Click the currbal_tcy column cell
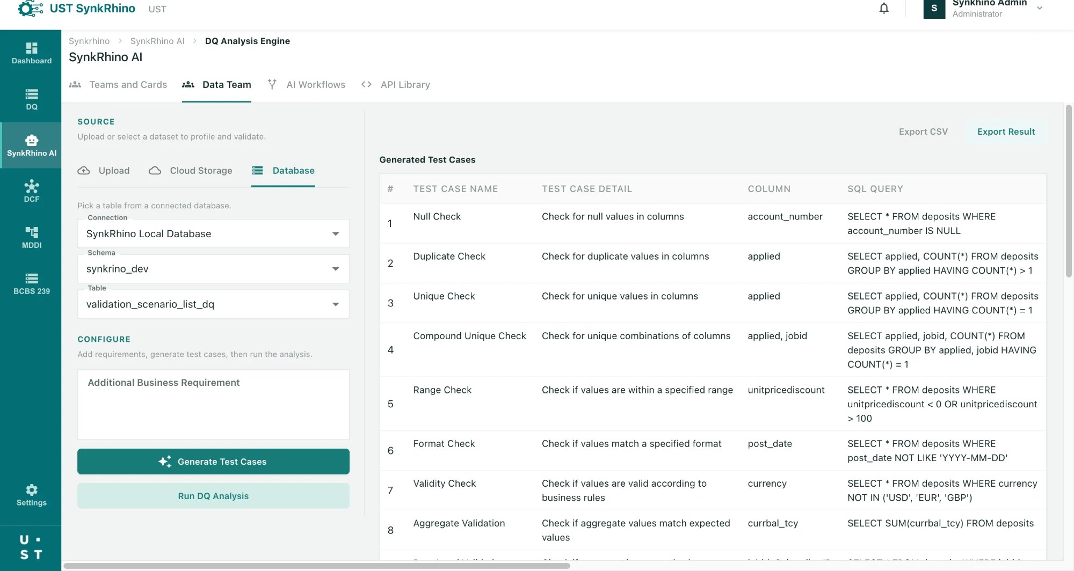 773,523
